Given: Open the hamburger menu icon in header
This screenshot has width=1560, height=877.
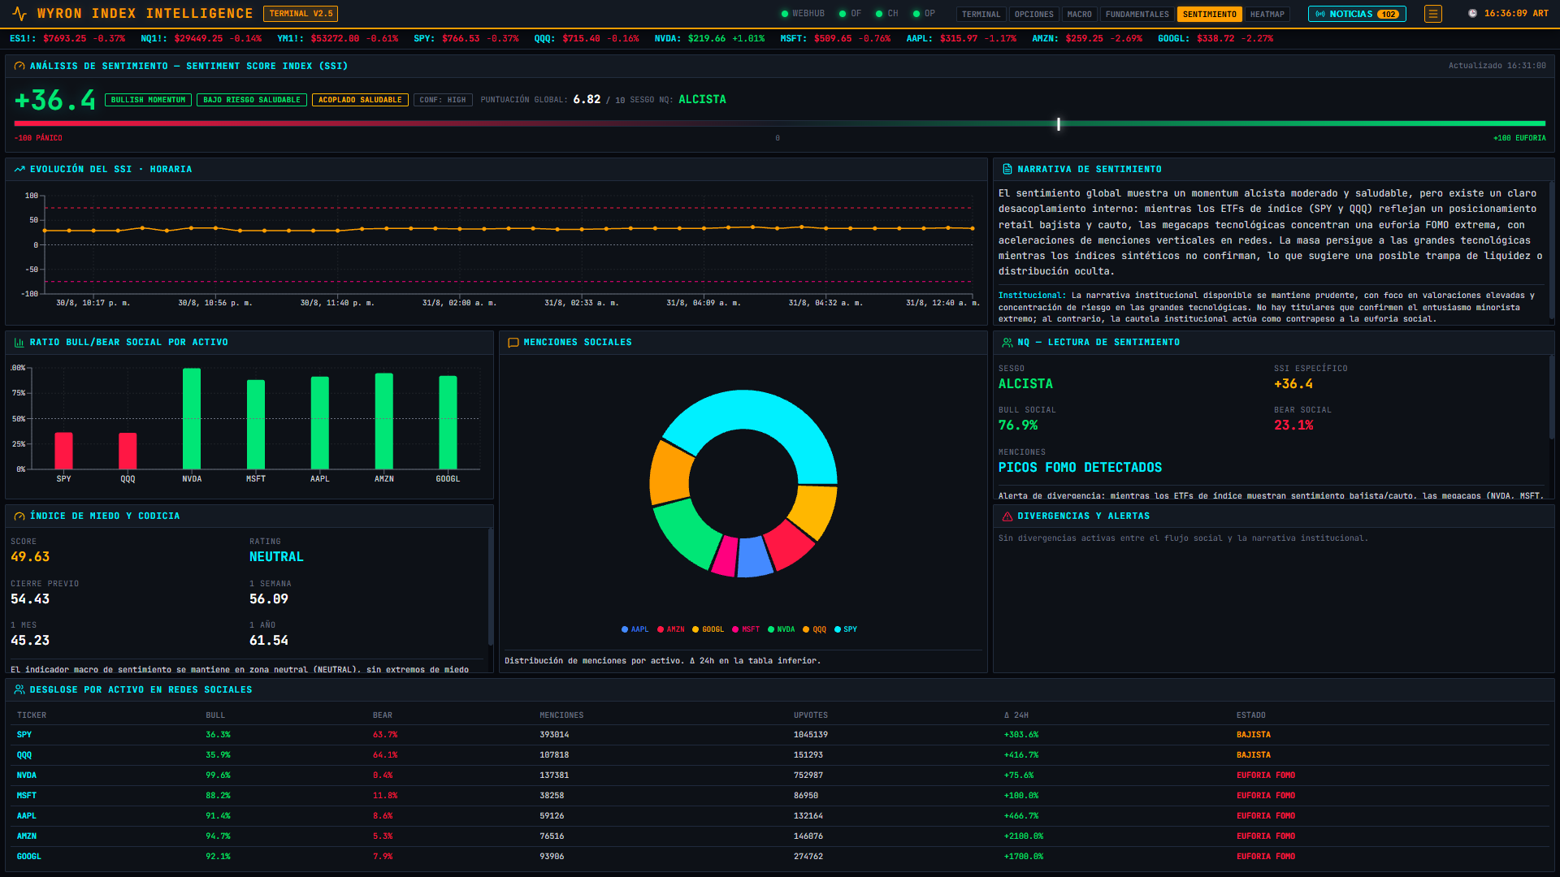Looking at the screenshot, I should pos(1433,14).
